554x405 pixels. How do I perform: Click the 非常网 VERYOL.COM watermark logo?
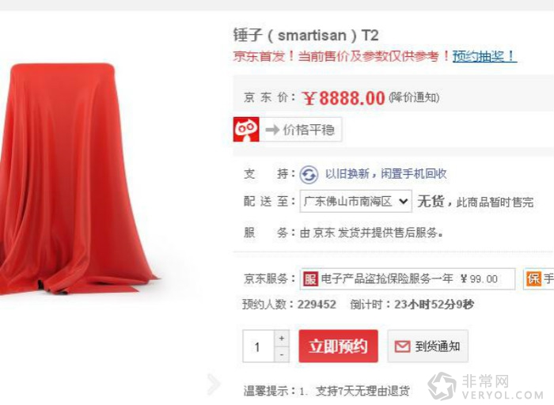tap(487, 386)
